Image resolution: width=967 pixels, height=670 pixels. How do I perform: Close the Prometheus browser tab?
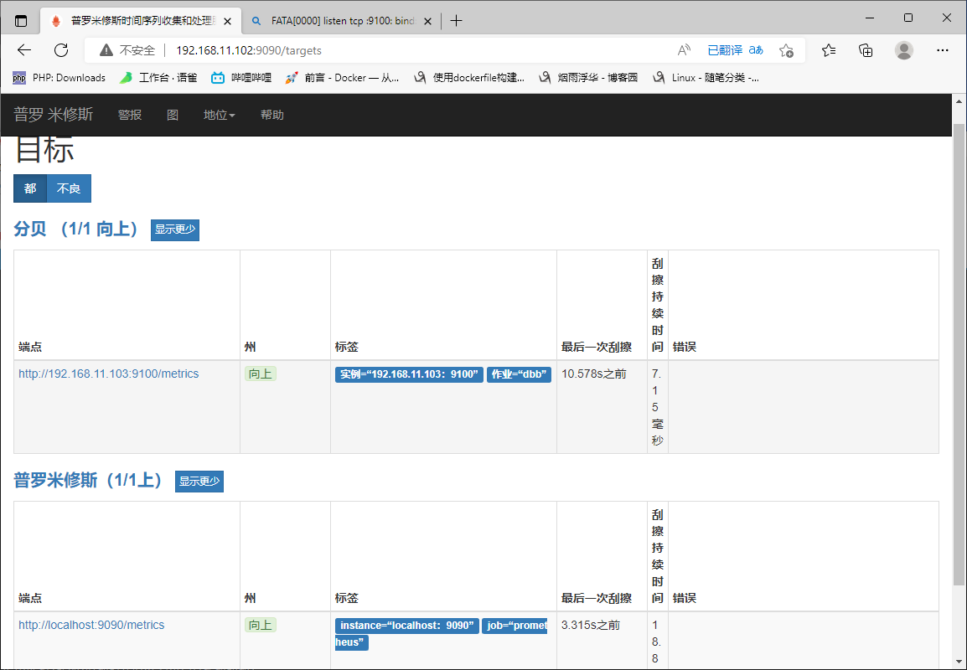[228, 21]
